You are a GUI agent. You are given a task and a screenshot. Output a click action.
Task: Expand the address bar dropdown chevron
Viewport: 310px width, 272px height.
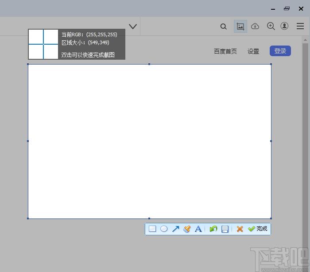coord(133,26)
